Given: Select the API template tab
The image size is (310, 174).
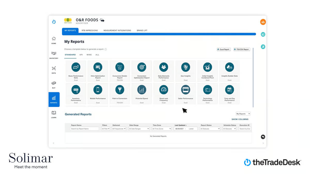Looking at the screenshot, I should [x=81, y=55].
